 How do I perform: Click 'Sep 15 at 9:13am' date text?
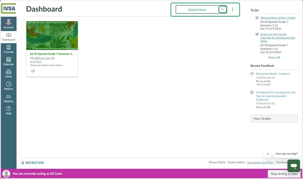click(271, 29)
